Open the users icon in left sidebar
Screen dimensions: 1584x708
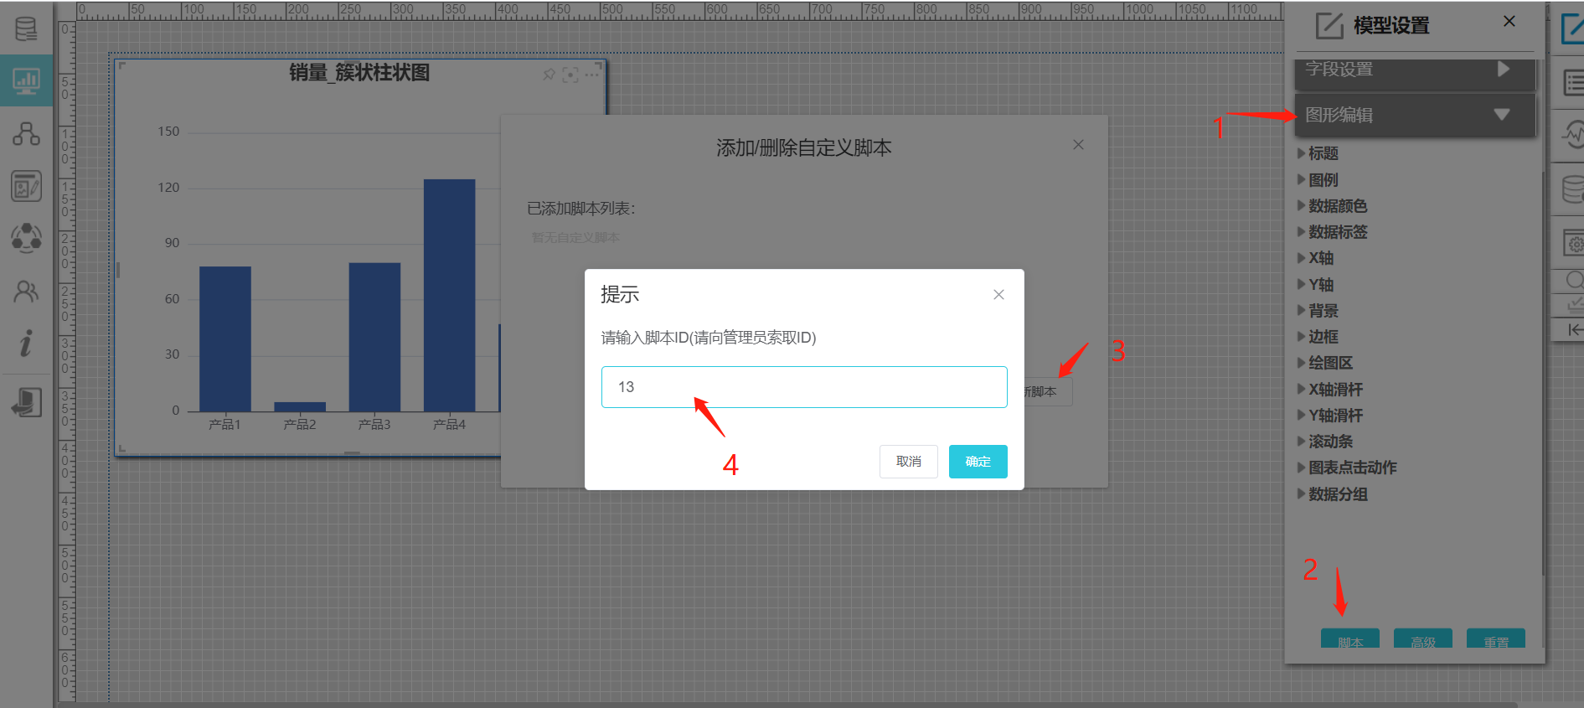tap(26, 292)
